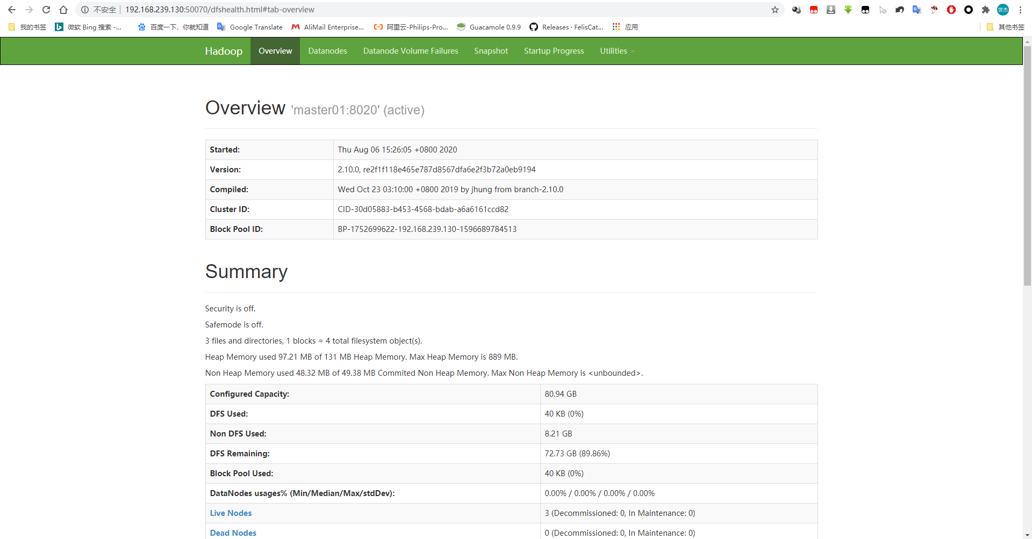Click the black circle extension icon
This screenshot has height=539, width=1032.
coord(969,10)
